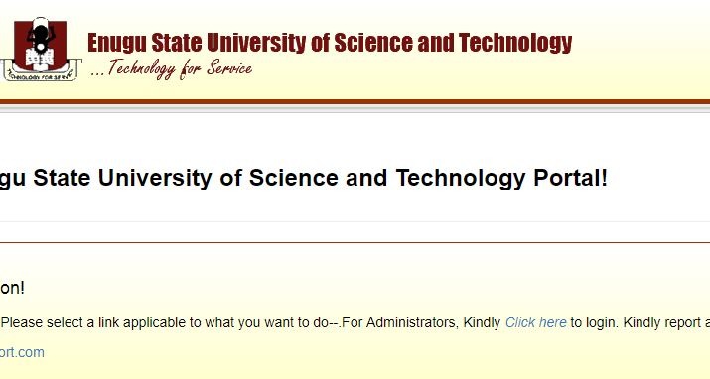Viewport: 710px width, 379px height.
Task: Click the word 'Enugu' in the banner
Action: (x=117, y=44)
